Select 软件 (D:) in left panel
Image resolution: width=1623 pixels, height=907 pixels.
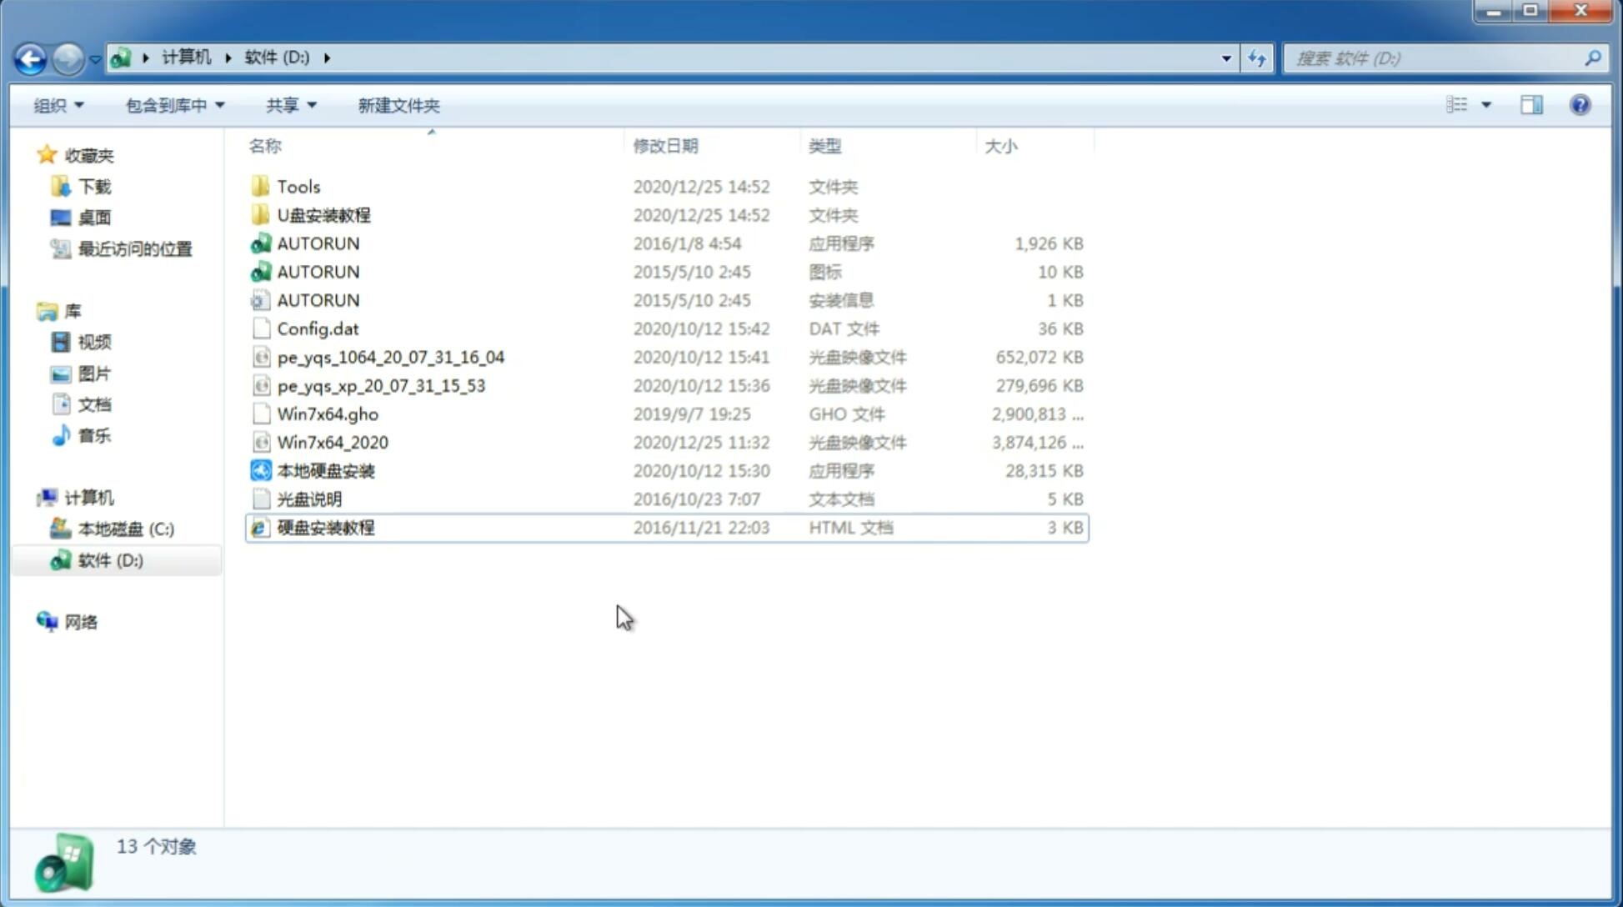(110, 559)
